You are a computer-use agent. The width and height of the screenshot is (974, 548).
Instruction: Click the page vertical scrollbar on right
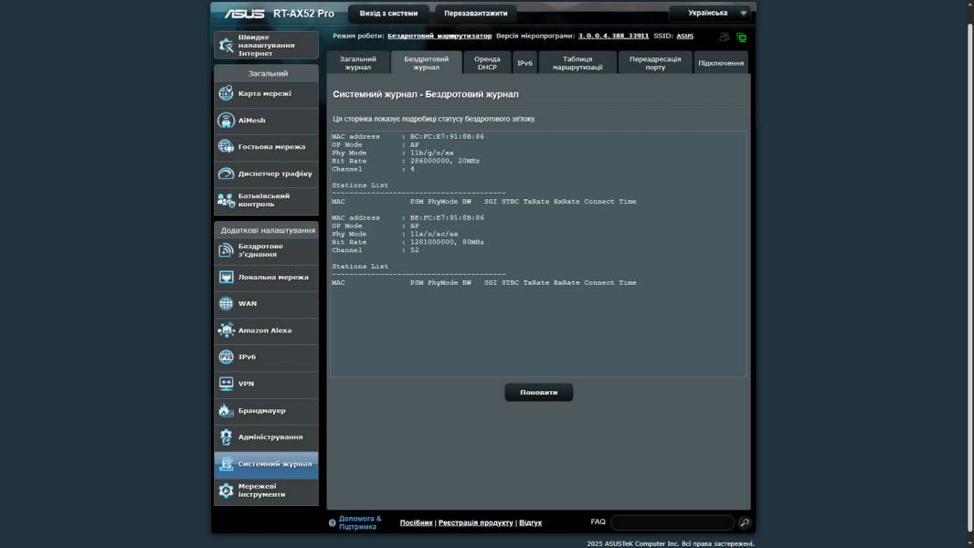969,274
